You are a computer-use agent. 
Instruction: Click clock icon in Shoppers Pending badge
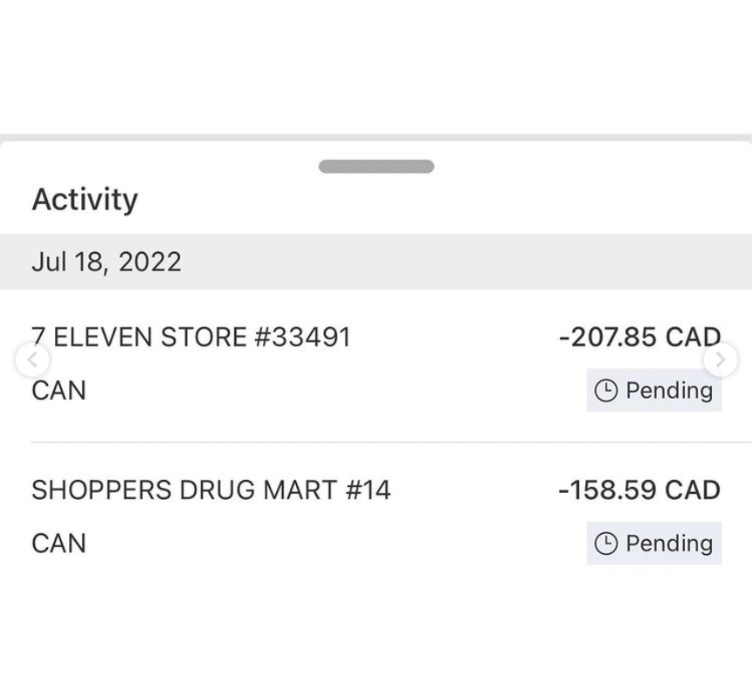tap(605, 544)
